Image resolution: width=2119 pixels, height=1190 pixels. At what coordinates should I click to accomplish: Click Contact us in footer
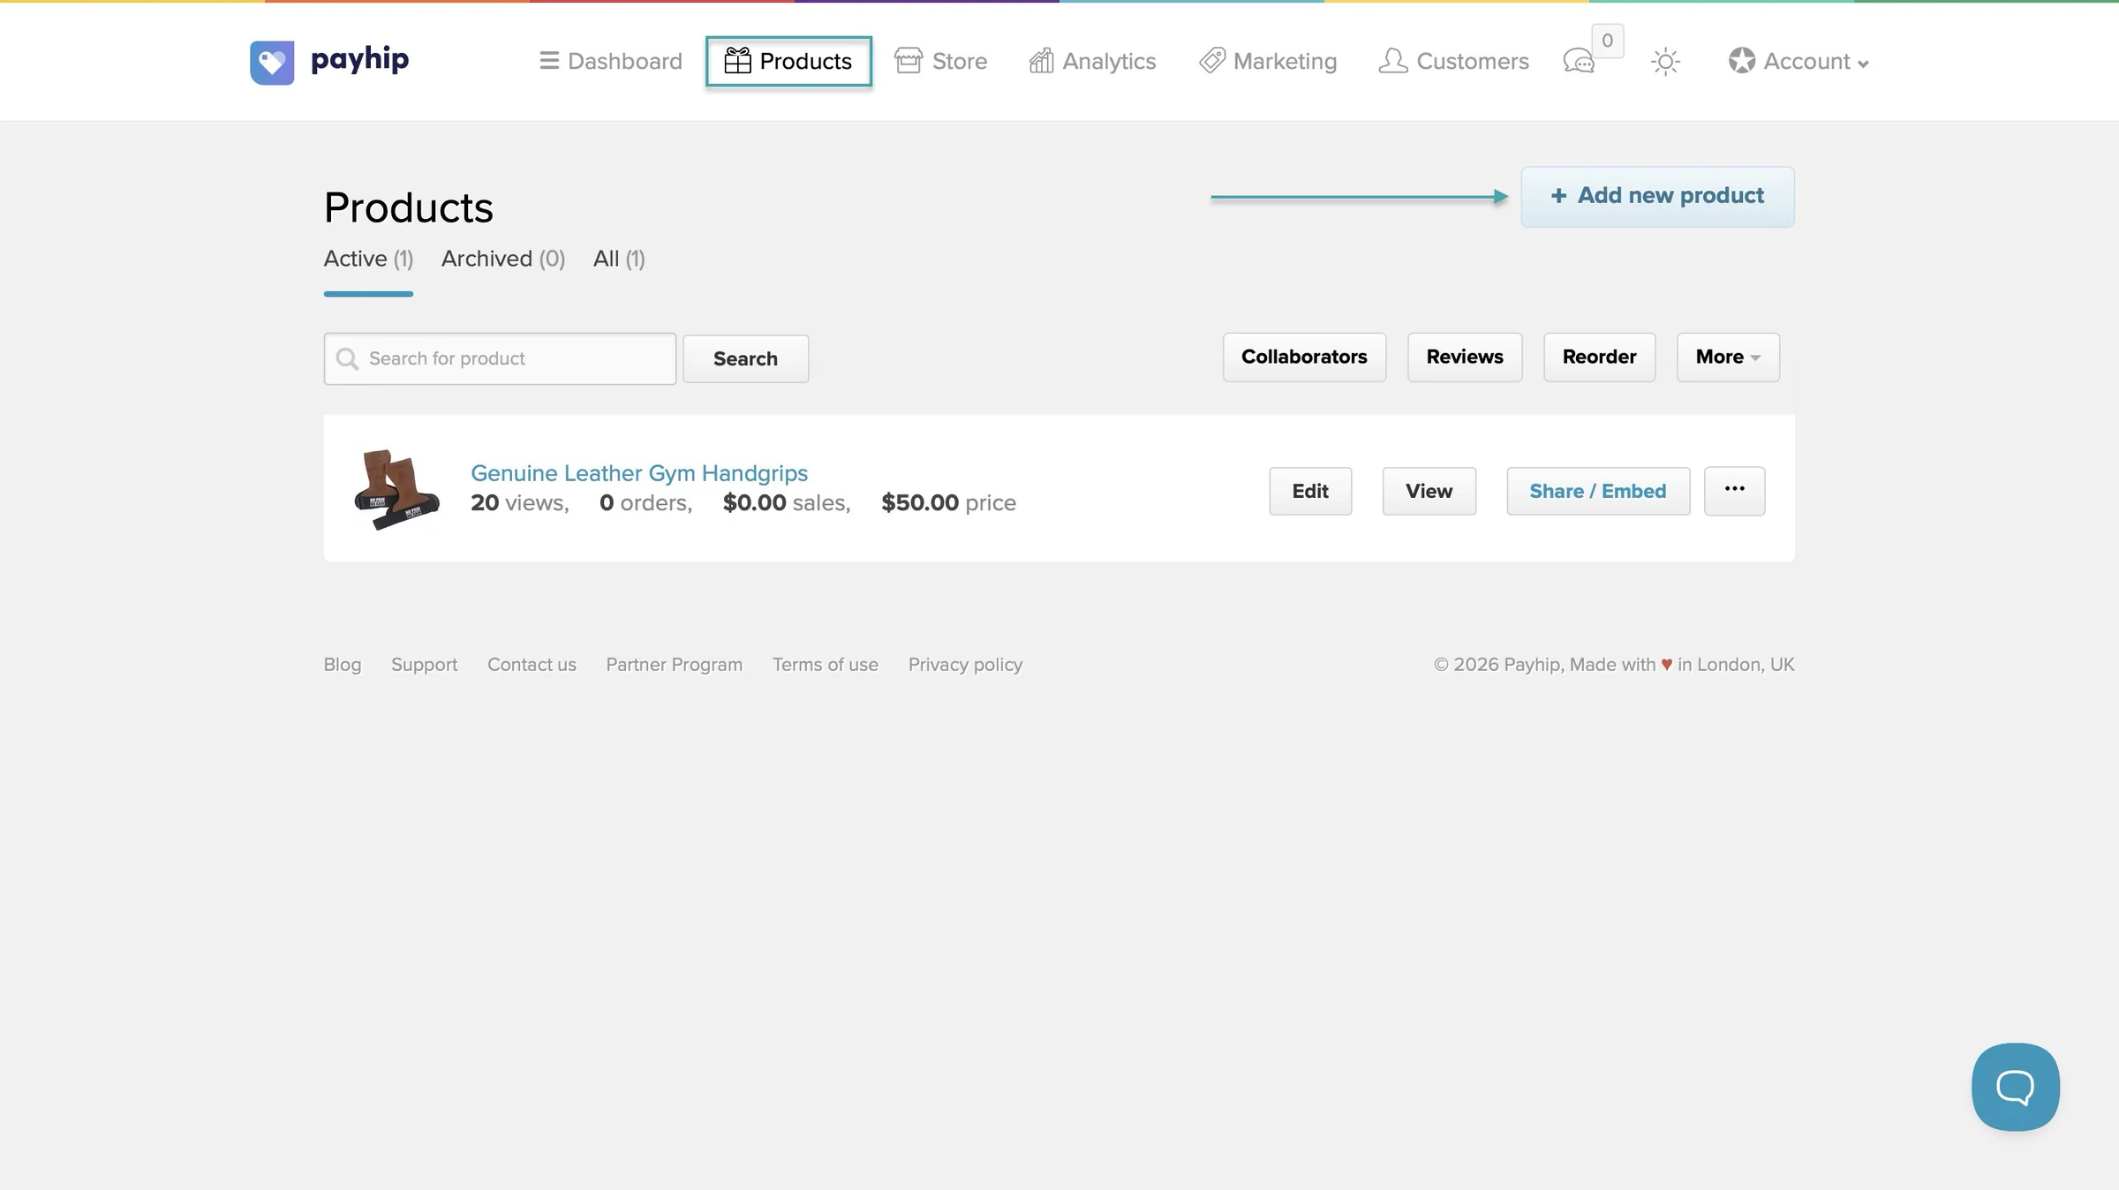[x=532, y=665]
